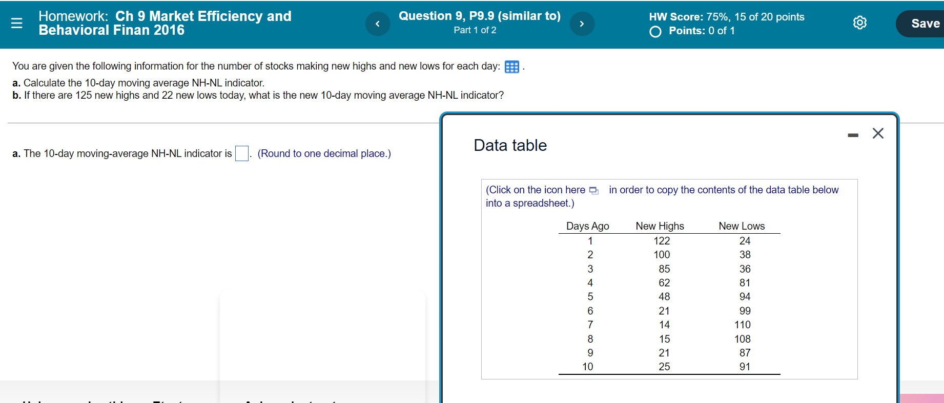944x403 pixels.
Task: Select the New Lows value 81
Action: pyautogui.click(x=745, y=283)
